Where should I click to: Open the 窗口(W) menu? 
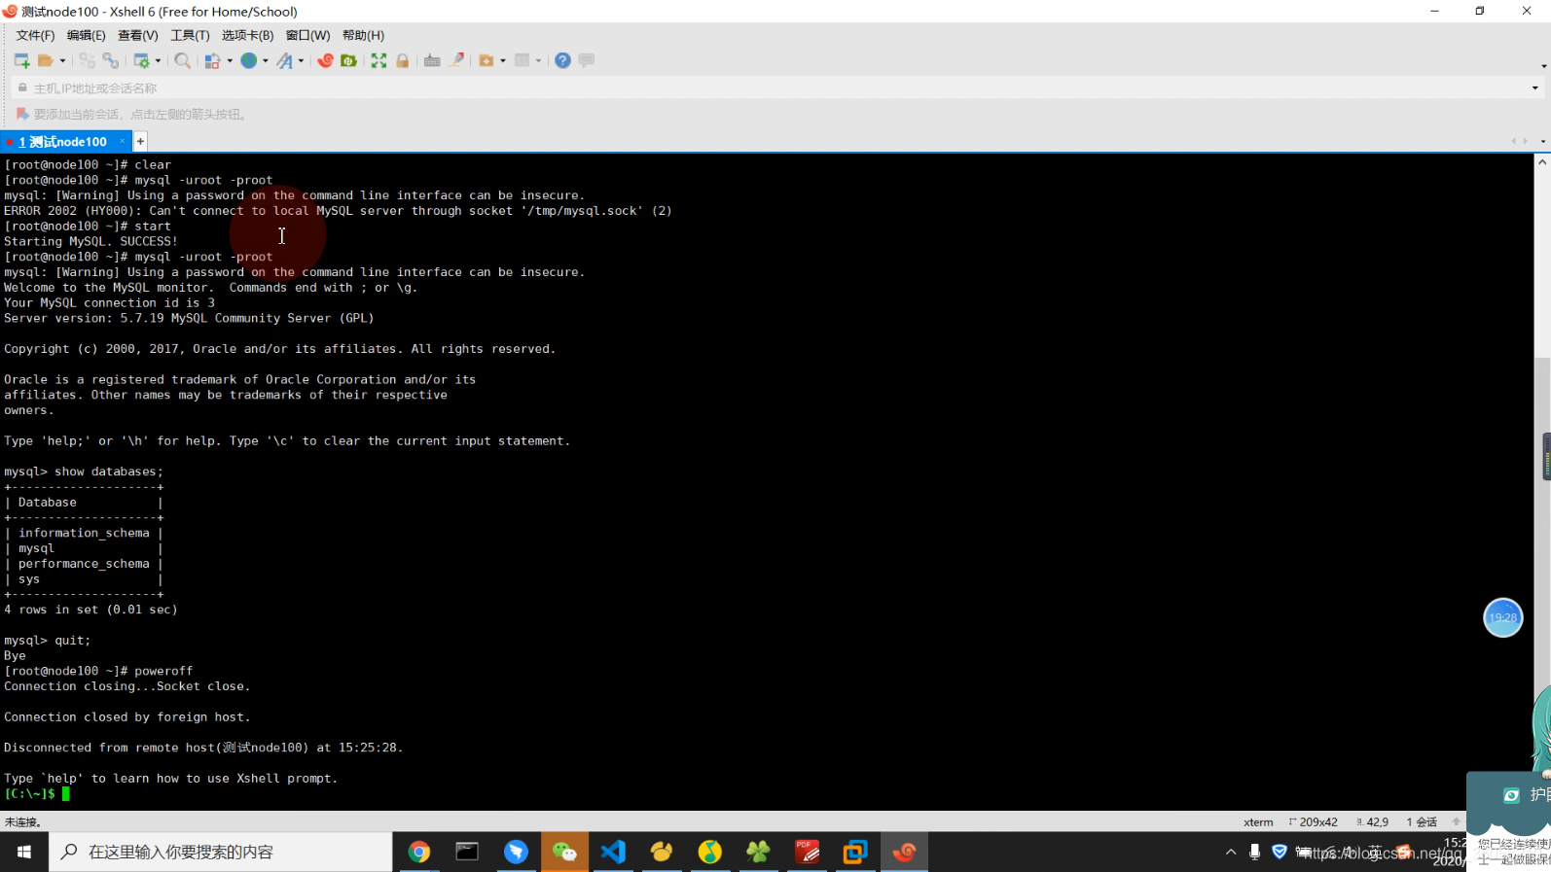[307, 35]
